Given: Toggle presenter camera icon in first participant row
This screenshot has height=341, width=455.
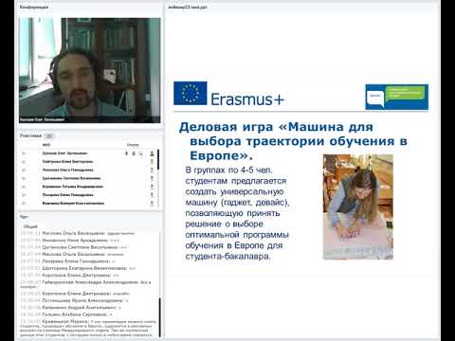Looking at the screenshot, I should click(134, 153).
